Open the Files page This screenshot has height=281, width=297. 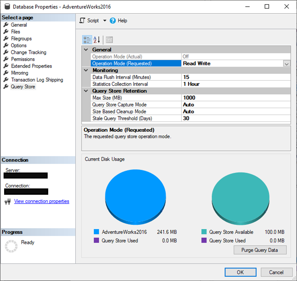click(15, 32)
